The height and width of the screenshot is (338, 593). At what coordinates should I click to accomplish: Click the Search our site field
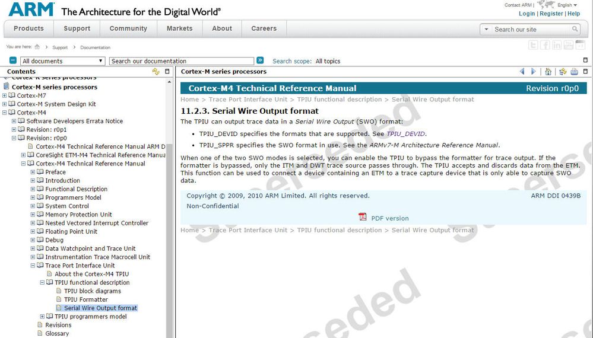[x=531, y=30]
